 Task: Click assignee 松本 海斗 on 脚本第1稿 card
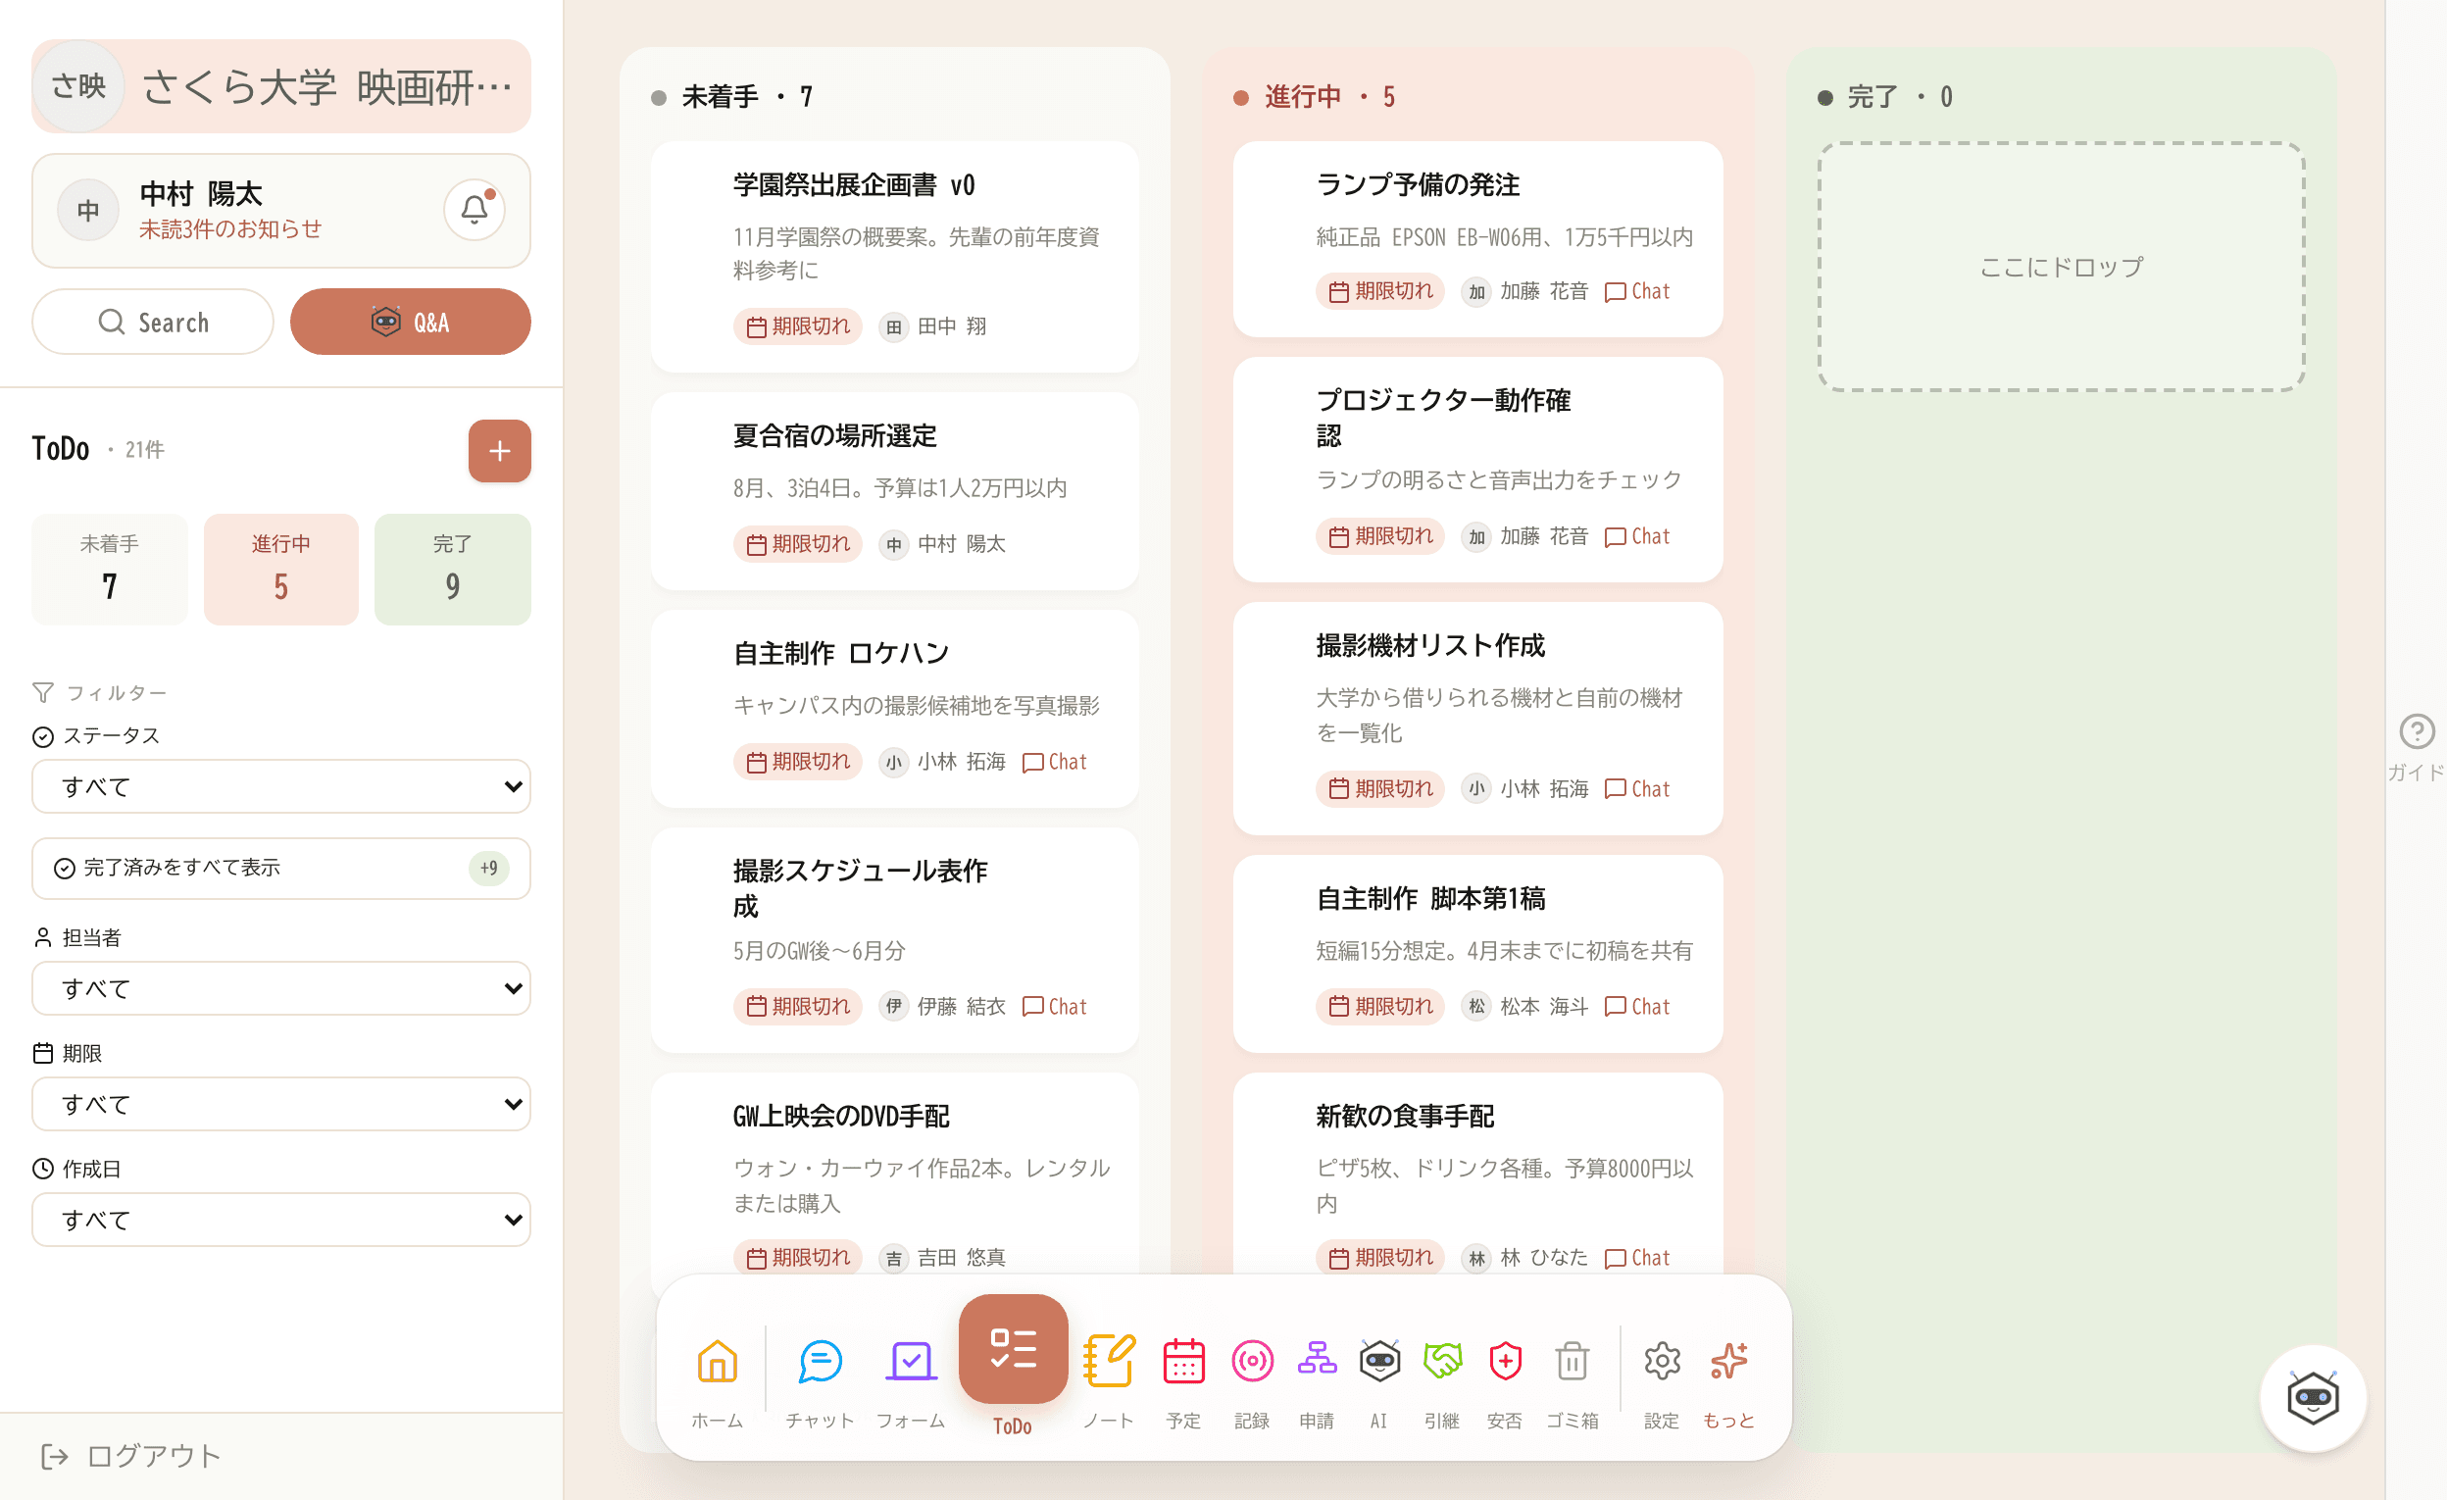pyautogui.click(x=1526, y=1006)
